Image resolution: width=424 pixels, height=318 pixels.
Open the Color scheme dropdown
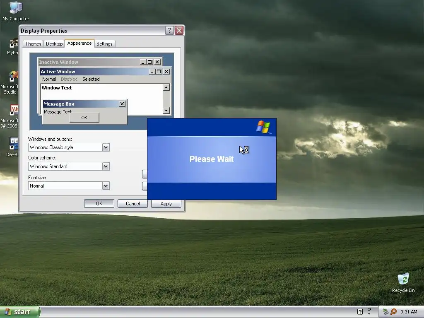(106, 166)
